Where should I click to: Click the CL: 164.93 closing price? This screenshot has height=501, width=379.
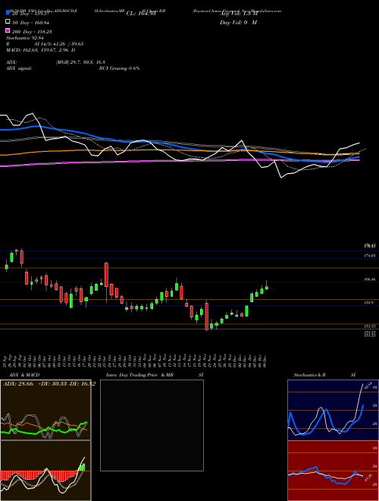[141, 14]
